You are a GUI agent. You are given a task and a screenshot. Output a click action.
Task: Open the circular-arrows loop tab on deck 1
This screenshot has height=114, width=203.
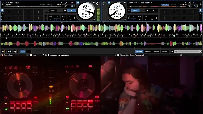point(2,20)
